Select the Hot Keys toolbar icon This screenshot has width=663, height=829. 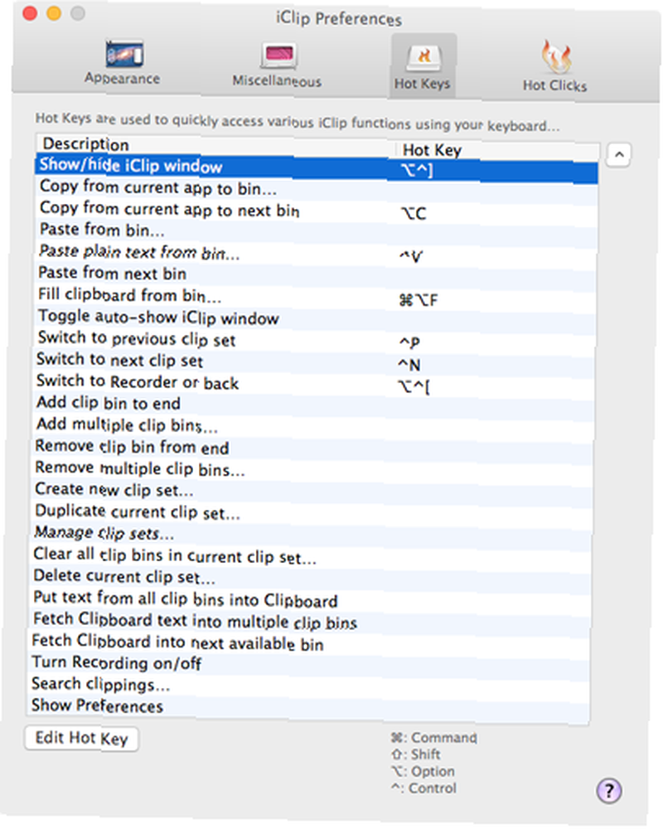pyautogui.click(x=423, y=58)
